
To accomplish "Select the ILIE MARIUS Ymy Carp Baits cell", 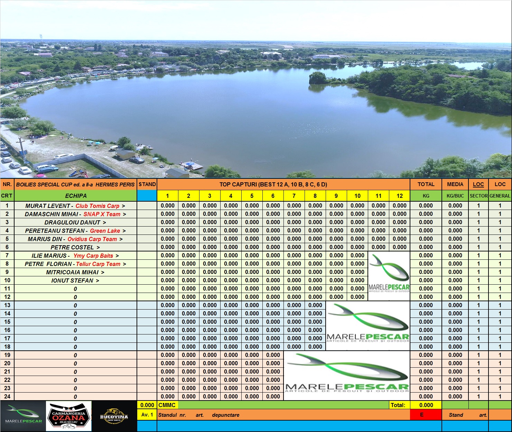I will 76,255.
